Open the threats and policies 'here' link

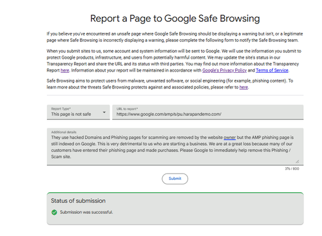tap(243, 87)
